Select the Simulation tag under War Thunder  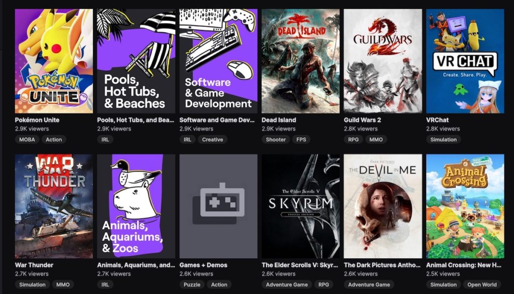point(32,284)
